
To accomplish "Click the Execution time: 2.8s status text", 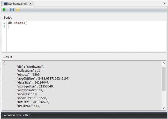I will (15, 115).
